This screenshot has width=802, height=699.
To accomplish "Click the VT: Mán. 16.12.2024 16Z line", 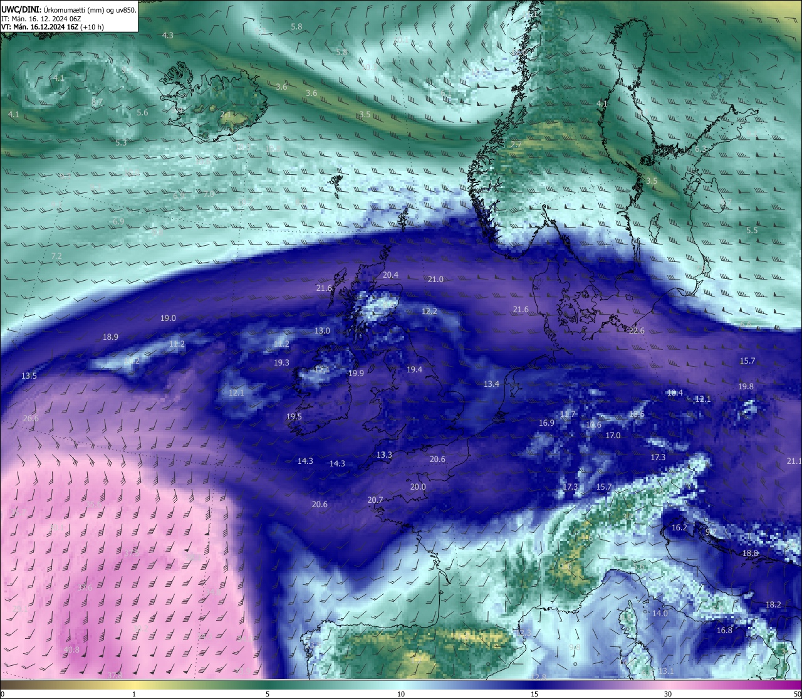I will (x=53, y=27).
